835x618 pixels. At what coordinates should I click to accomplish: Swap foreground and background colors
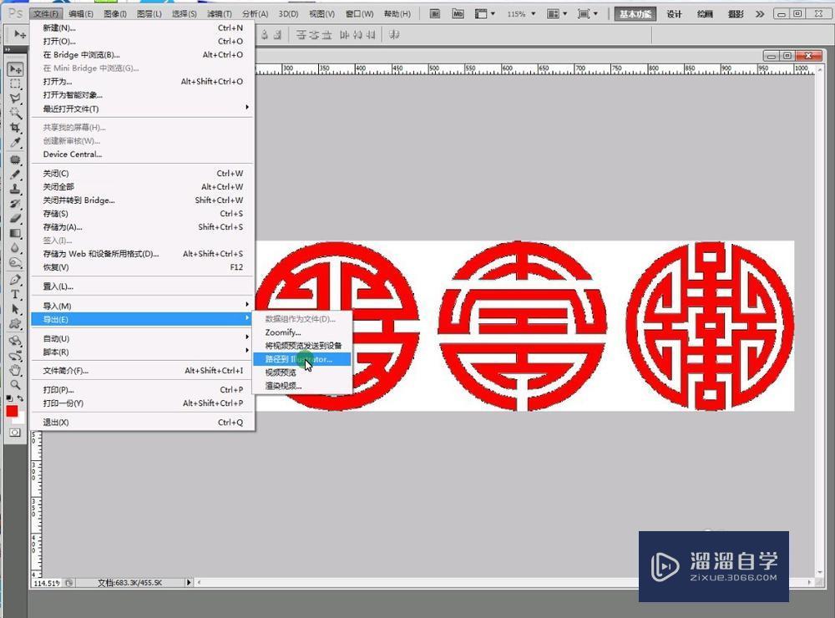coord(20,398)
